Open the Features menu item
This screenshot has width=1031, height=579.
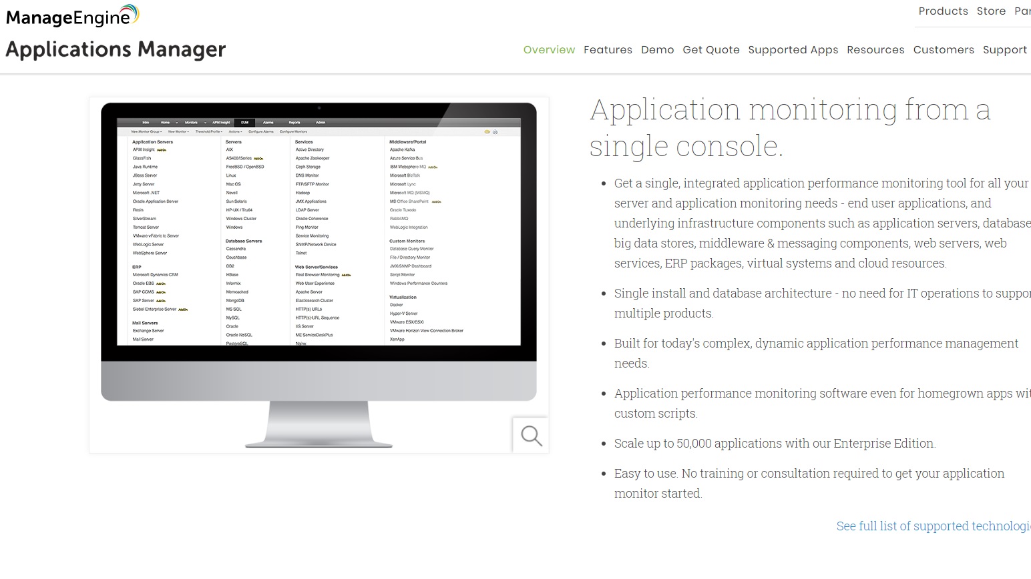pos(608,50)
